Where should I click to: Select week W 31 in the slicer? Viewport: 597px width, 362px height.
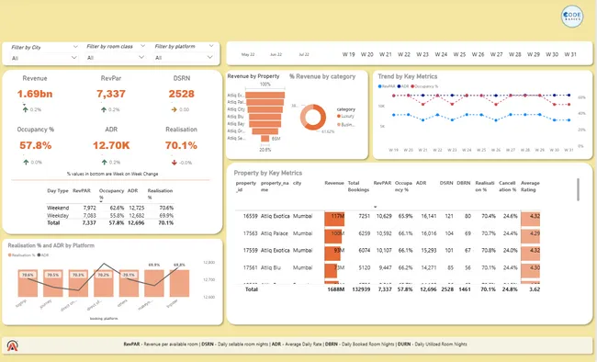(x=570, y=54)
